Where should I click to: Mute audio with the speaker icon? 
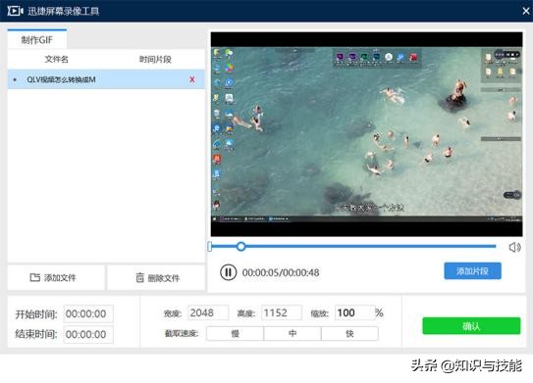coord(514,247)
